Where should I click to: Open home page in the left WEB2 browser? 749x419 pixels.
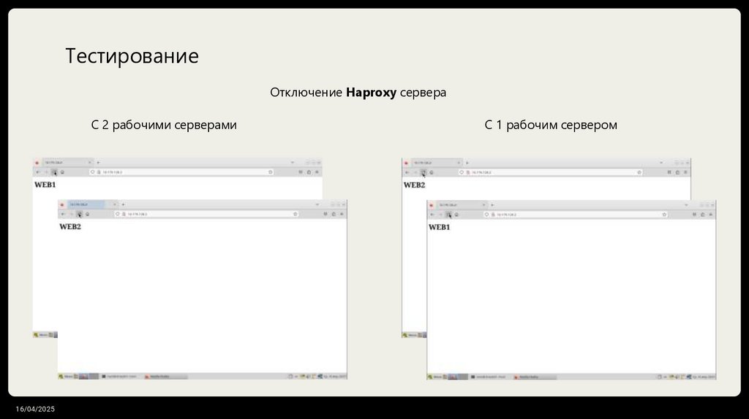pyautogui.click(x=88, y=215)
